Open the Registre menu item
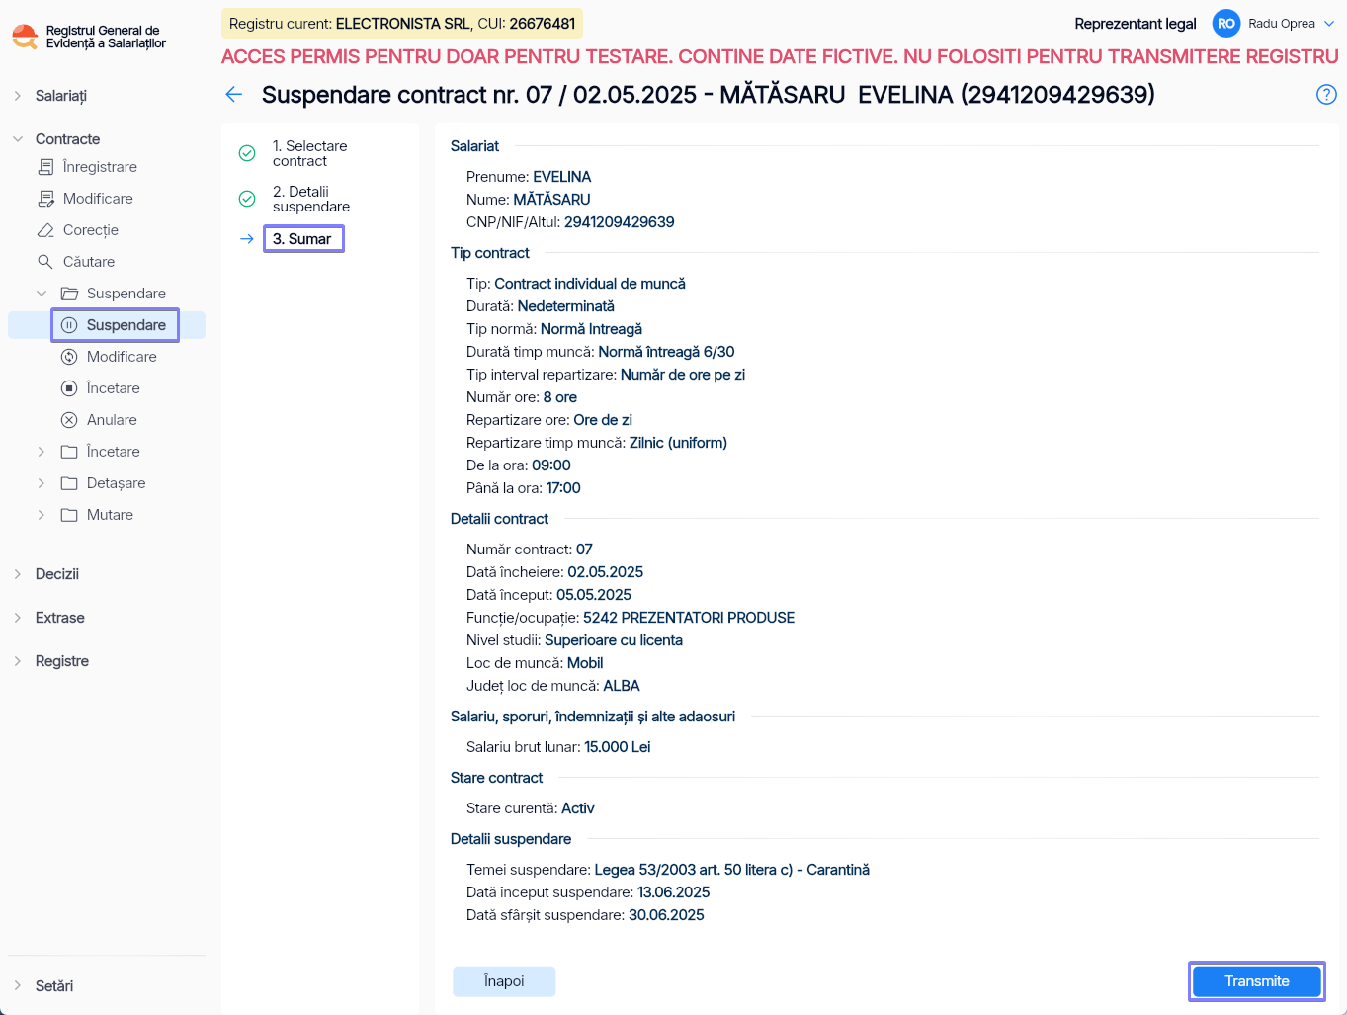This screenshot has height=1015, width=1347. tap(62, 661)
